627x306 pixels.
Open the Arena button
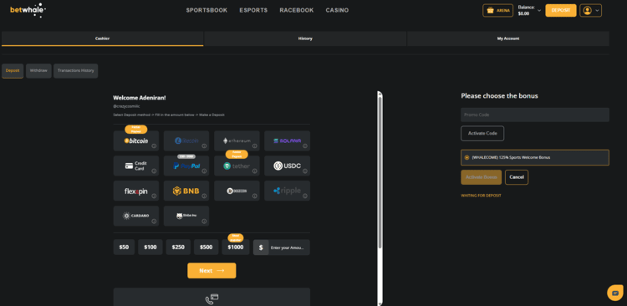coord(498,10)
